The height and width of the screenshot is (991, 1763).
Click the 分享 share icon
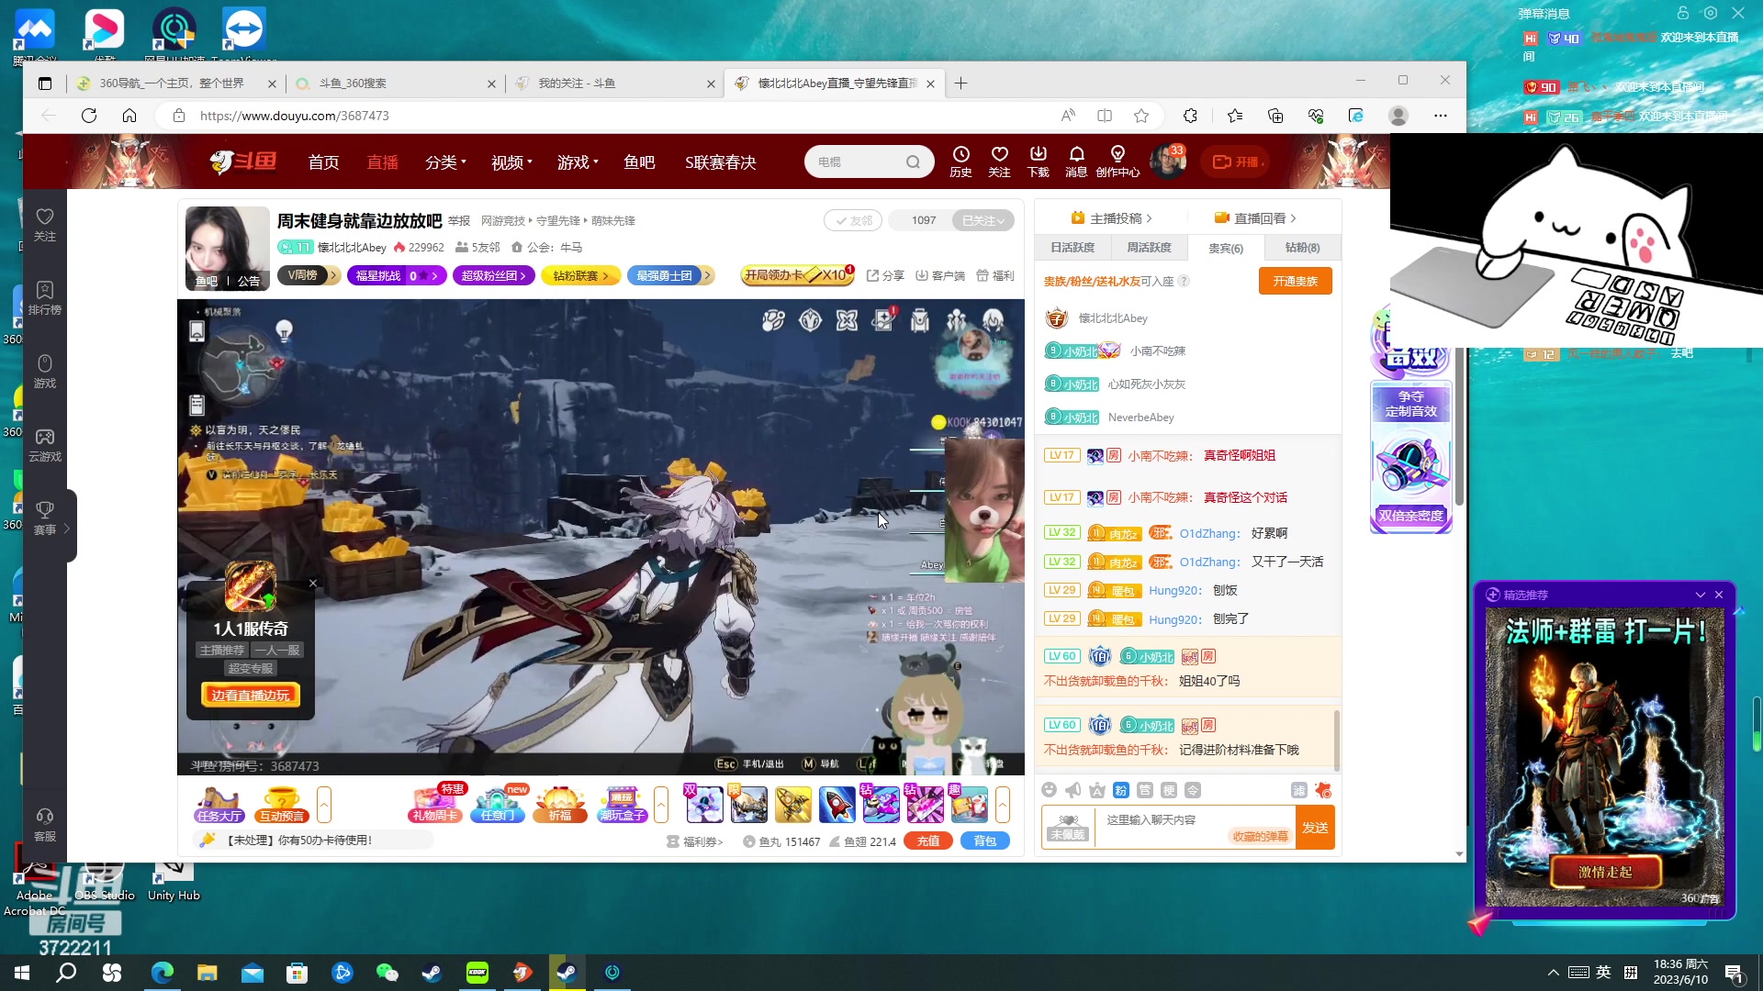885,275
